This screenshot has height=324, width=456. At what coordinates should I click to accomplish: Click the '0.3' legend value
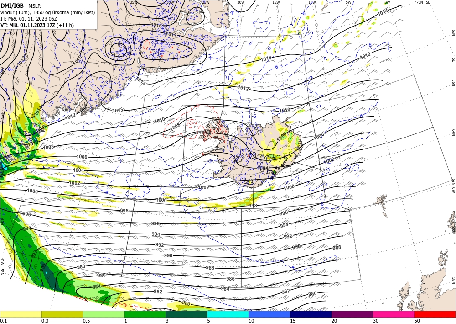[45, 321]
